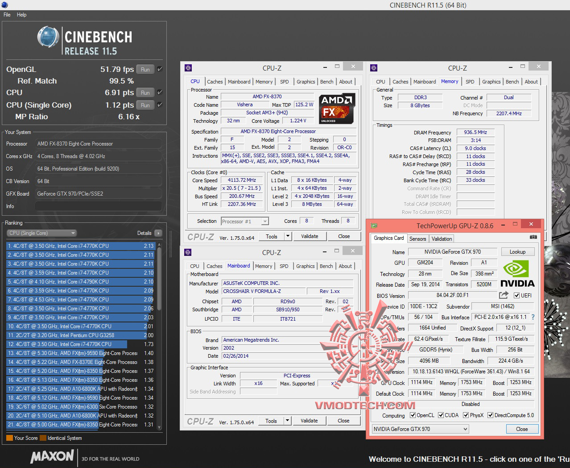Viewport: 570px width, 468px height.
Task: Toggle the DirectCompute 5.0 checkbox
Action: tap(490, 415)
